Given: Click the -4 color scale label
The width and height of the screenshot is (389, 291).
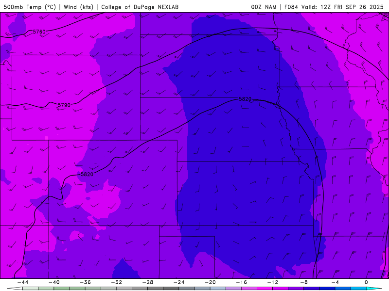Looking at the screenshot, I should point(335,282).
